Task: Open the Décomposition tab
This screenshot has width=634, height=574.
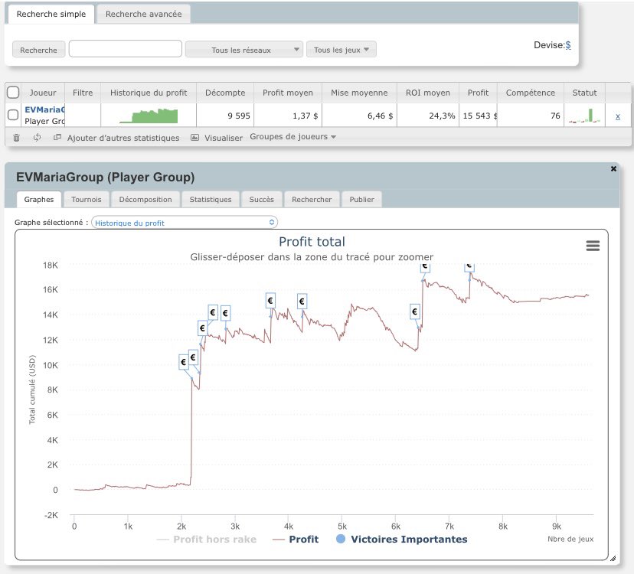Action: (145, 199)
